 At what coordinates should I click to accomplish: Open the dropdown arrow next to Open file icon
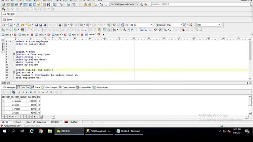pyautogui.click(x=26, y=25)
